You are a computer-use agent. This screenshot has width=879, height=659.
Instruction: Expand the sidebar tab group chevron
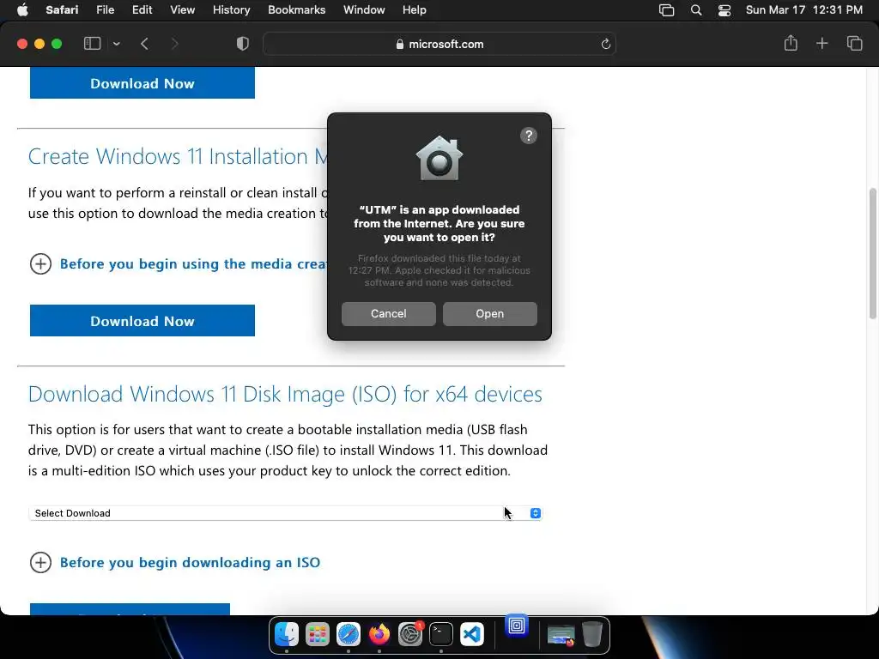point(116,44)
